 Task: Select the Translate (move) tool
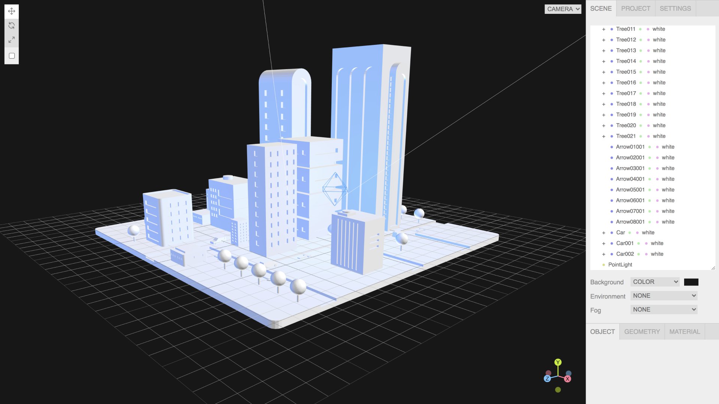coord(12,11)
